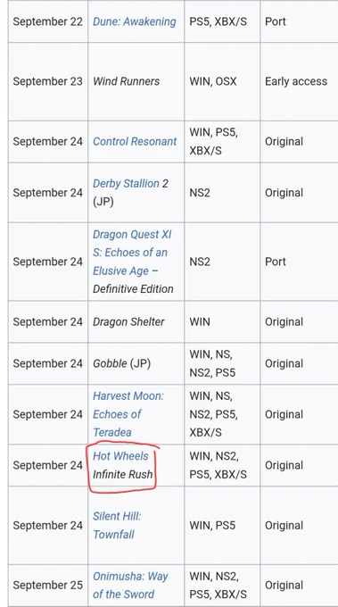
Task: Click the Dragon Shelter title cell
Action: click(136, 321)
